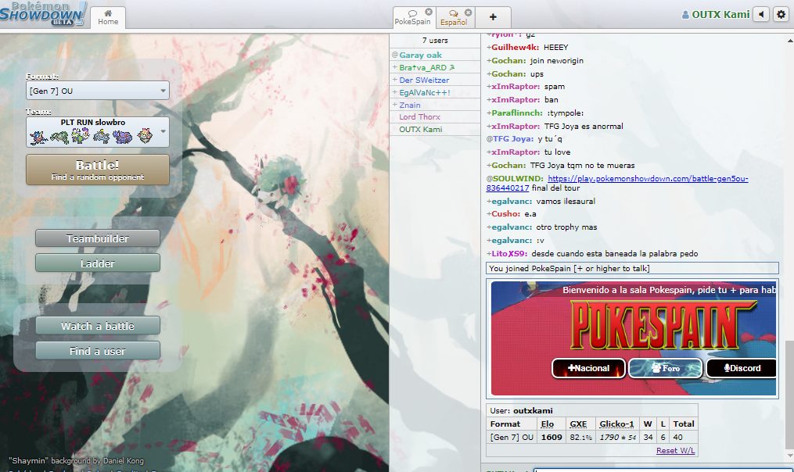
Task: Close the Español room tab
Action: 469,13
